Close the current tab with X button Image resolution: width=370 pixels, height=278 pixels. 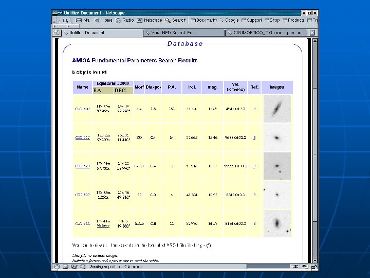pos(312,33)
